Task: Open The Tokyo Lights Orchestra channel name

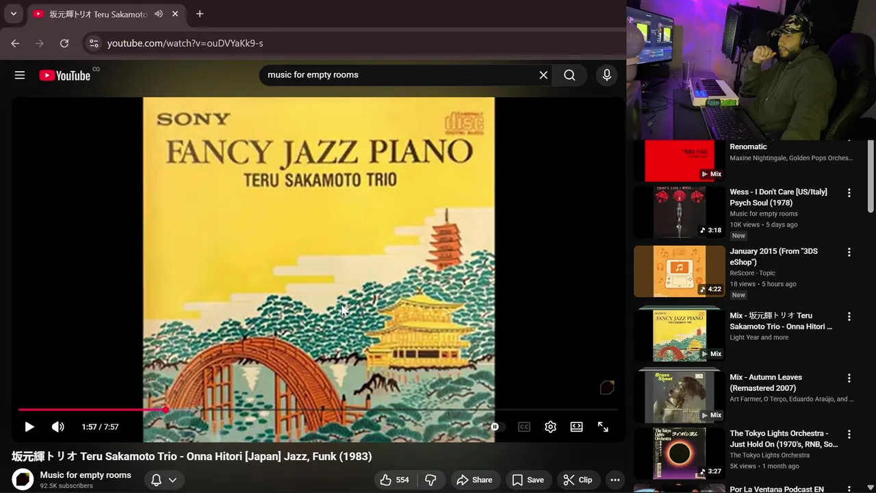Action: [769, 455]
